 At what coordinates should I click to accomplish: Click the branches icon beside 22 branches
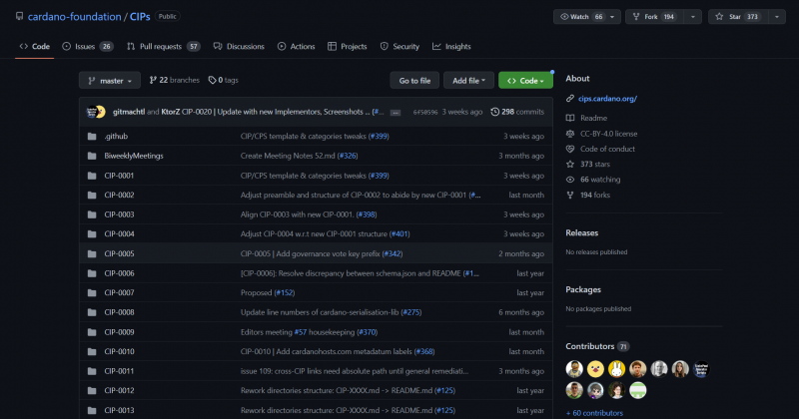pyautogui.click(x=152, y=80)
